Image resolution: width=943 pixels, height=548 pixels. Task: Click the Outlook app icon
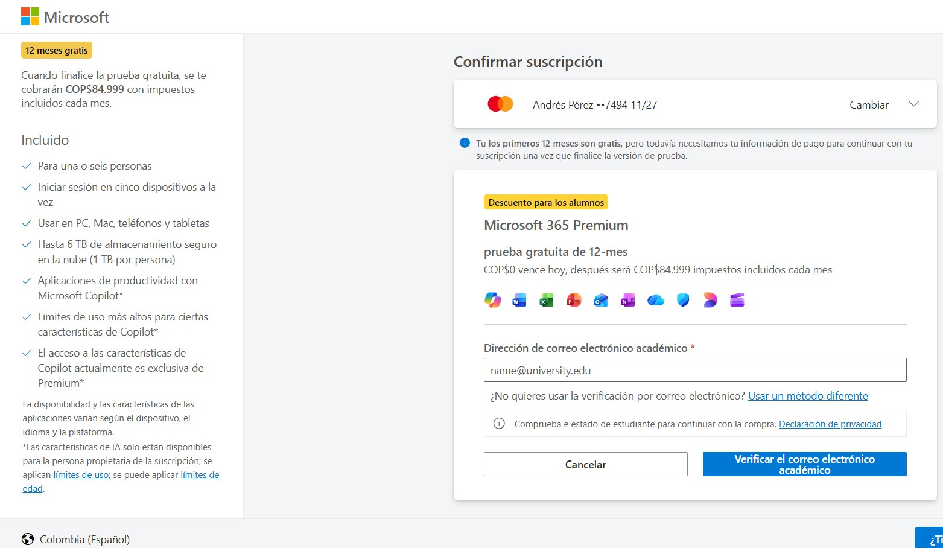pos(601,300)
